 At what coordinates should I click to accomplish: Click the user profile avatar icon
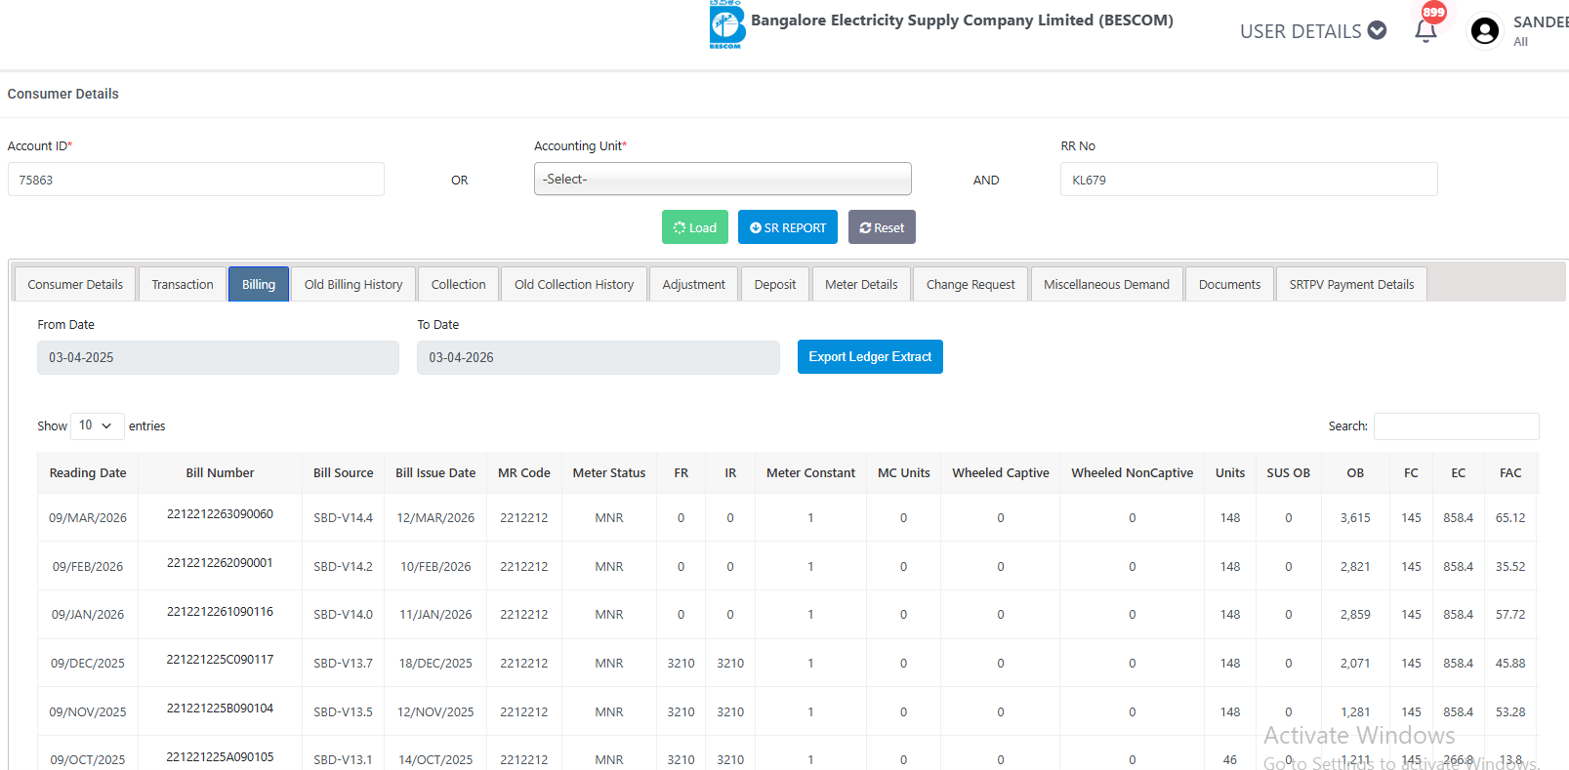tap(1484, 31)
